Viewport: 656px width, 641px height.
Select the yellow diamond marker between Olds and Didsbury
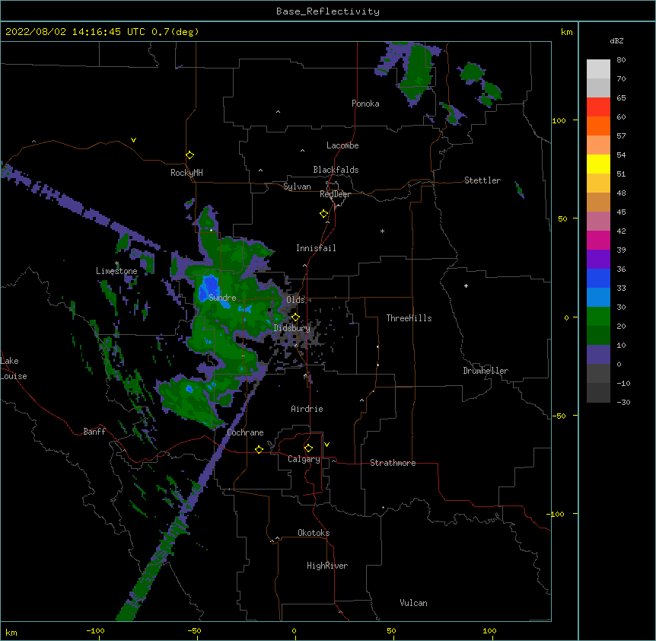[295, 317]
